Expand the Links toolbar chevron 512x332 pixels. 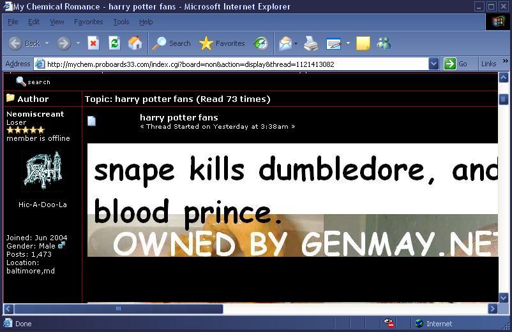(506, 61)
